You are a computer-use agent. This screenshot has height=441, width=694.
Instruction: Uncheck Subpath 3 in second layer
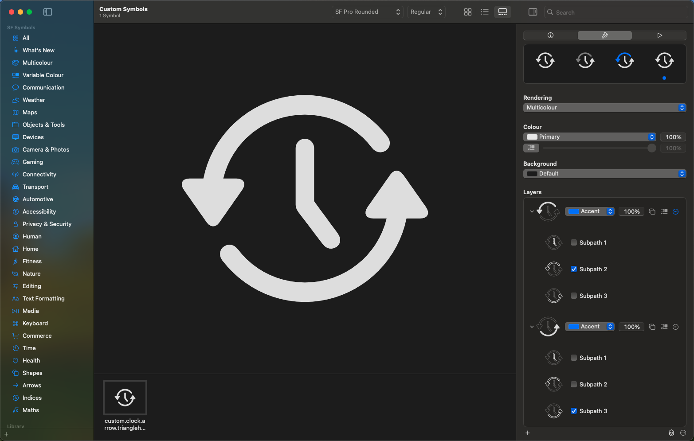pyautogui.click(x=574, y=411)
